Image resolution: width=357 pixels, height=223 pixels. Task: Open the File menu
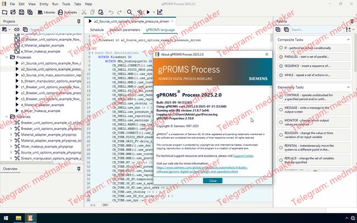pyautogui.click(x=12, y=4)
